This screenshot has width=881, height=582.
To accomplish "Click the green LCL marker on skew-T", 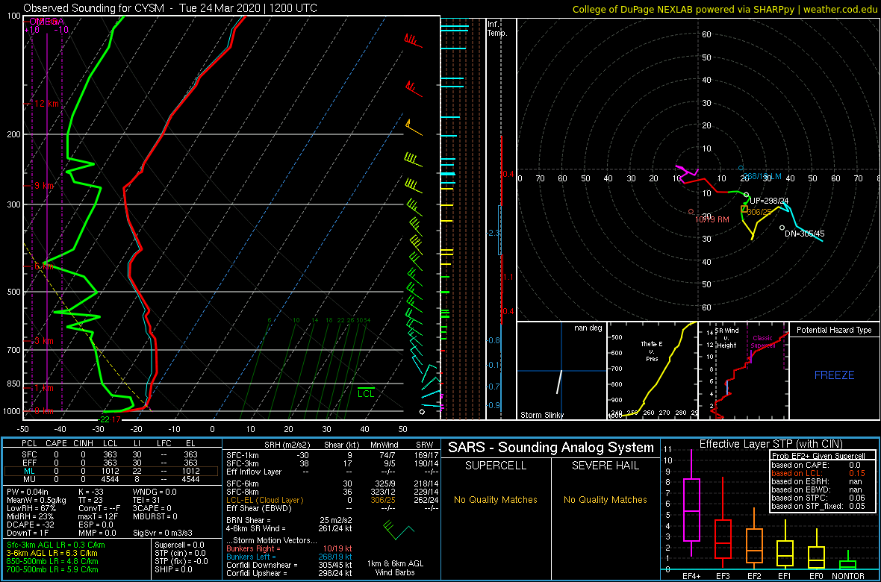I will 366,392.
